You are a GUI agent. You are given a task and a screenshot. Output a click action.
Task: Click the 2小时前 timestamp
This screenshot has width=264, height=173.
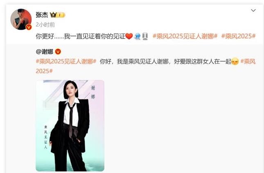point(45,25)
